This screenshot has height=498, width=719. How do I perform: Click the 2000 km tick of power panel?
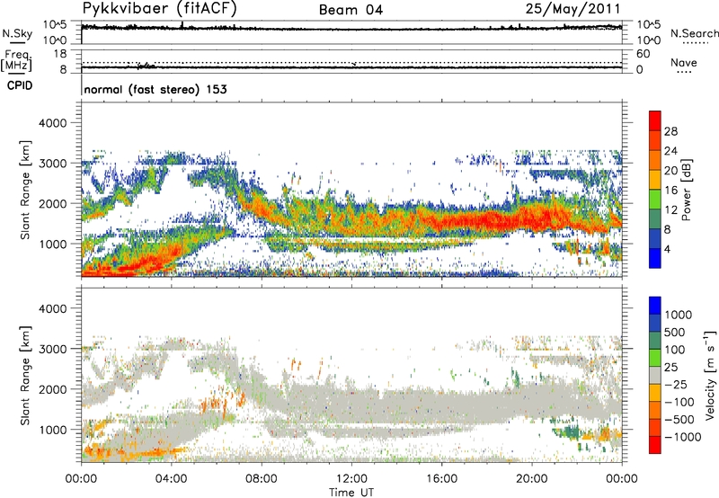pos(53,203)
